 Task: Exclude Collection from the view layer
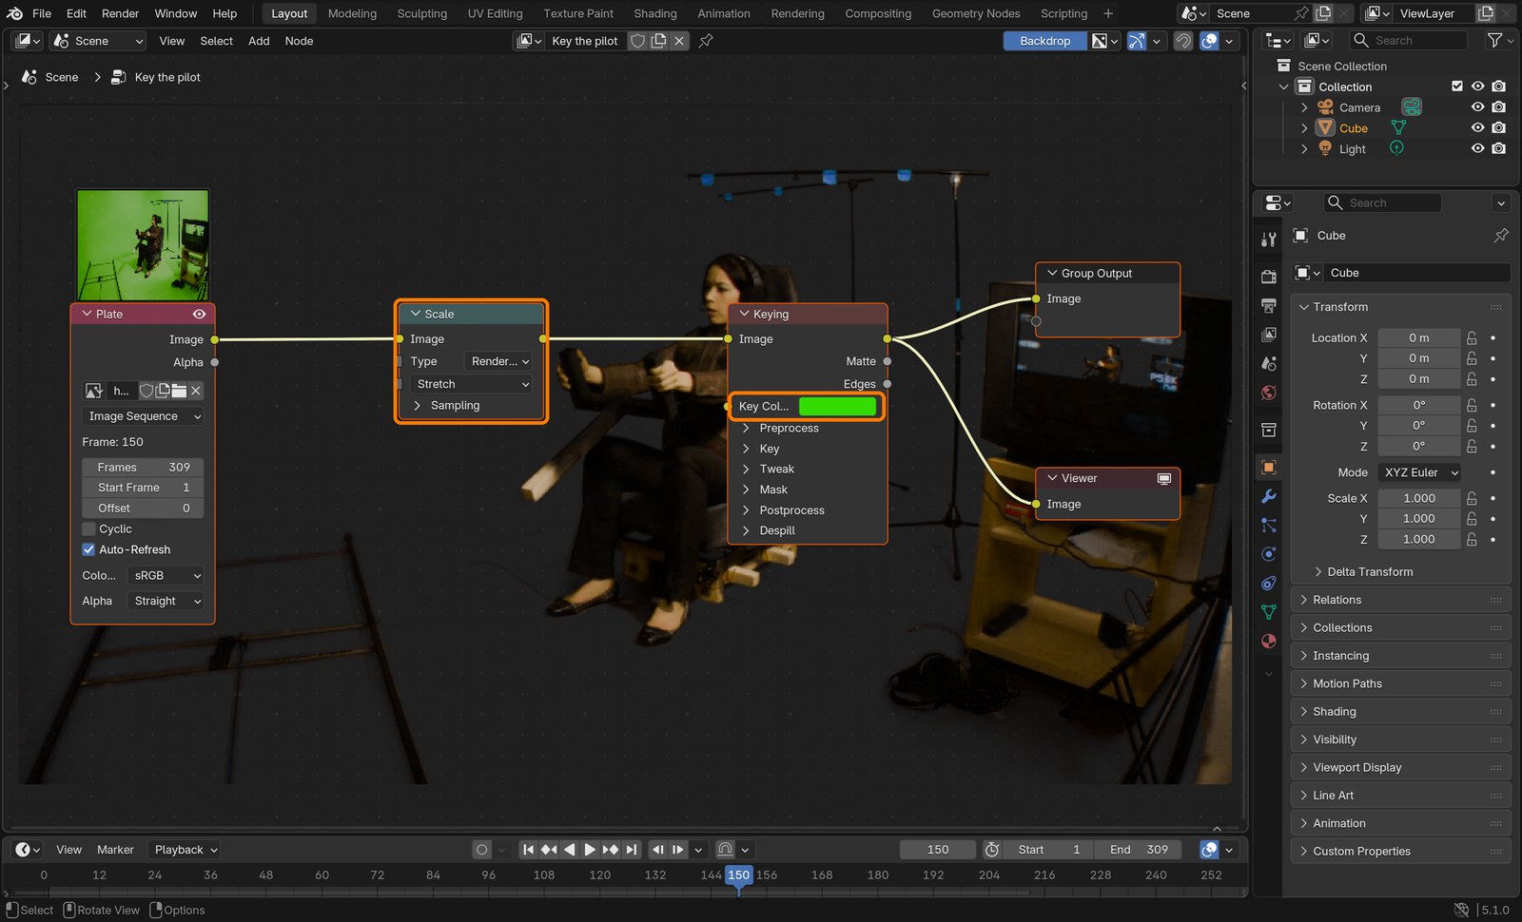click(x=1456, y=86)
